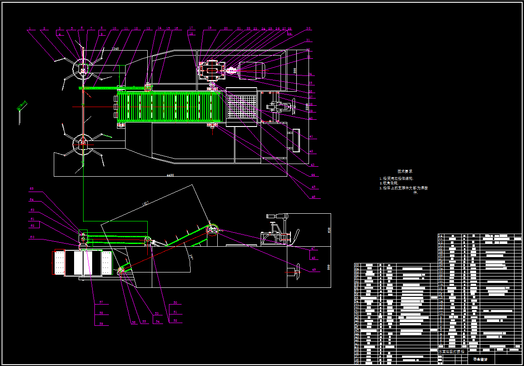The height and width of the screenshot is (366, 524).
Task: Select callout label 47 beside the side view
Action: coord(313,249)
